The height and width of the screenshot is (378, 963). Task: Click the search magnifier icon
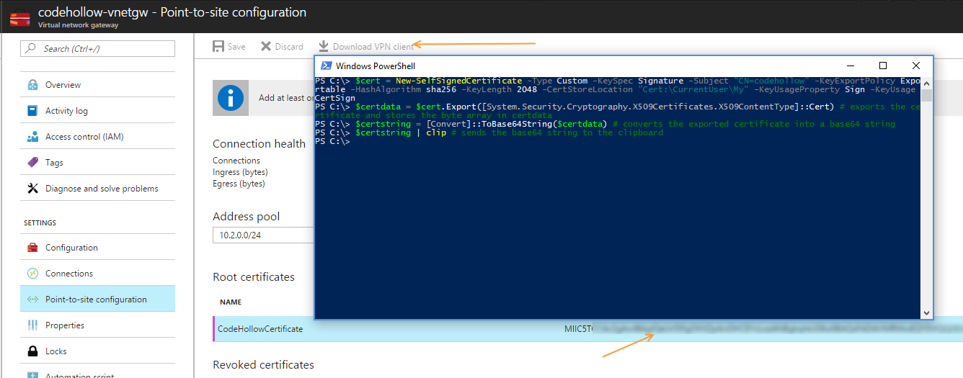point(32,49)
